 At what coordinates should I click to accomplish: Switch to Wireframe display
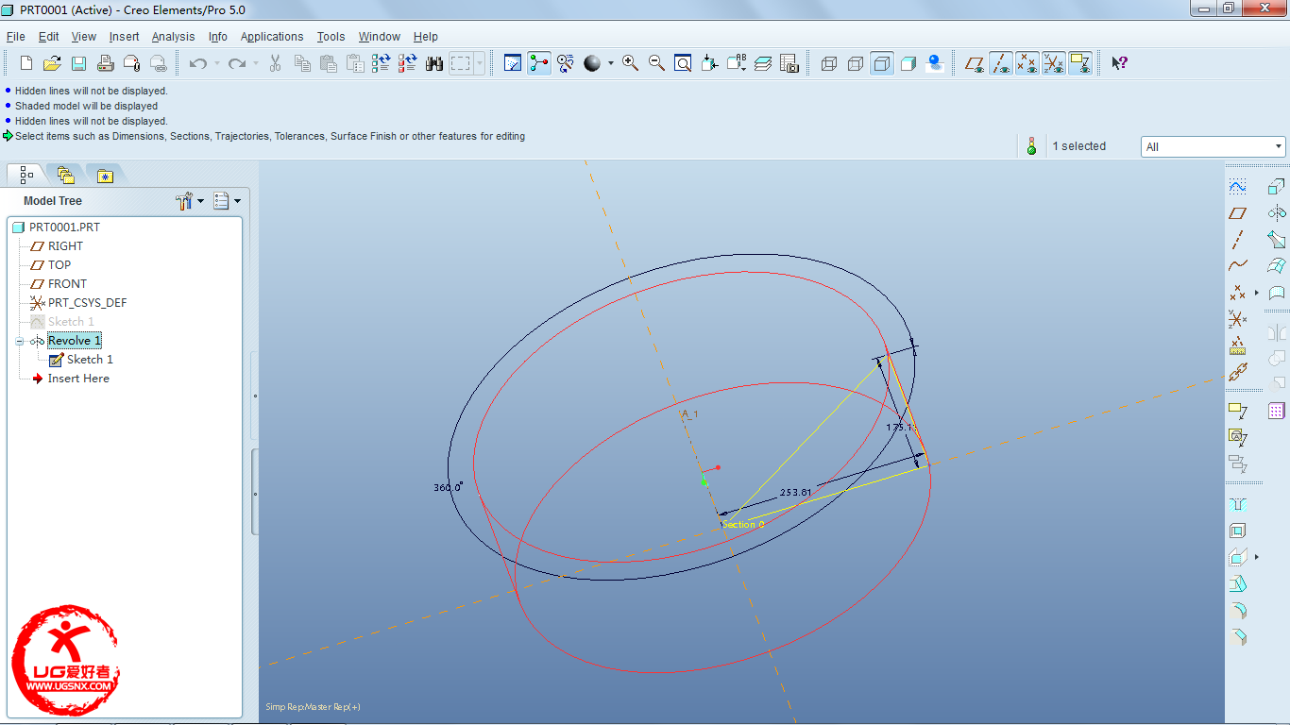pyautogui.click(x=829, y=63)
